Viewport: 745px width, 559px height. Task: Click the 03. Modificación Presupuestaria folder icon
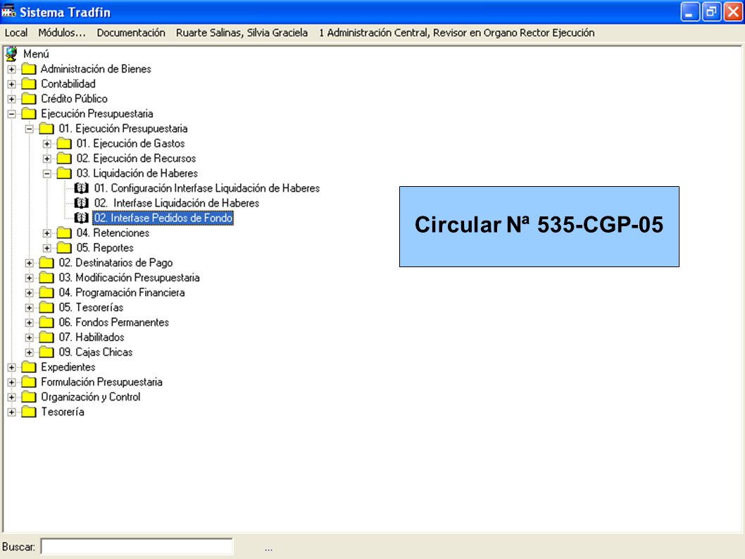pos(46,277)
